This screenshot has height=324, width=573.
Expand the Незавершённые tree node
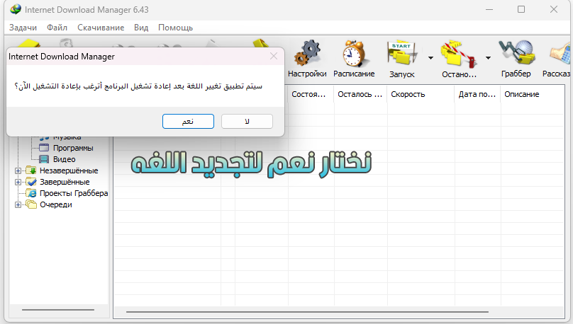click(x=18, y=170)
